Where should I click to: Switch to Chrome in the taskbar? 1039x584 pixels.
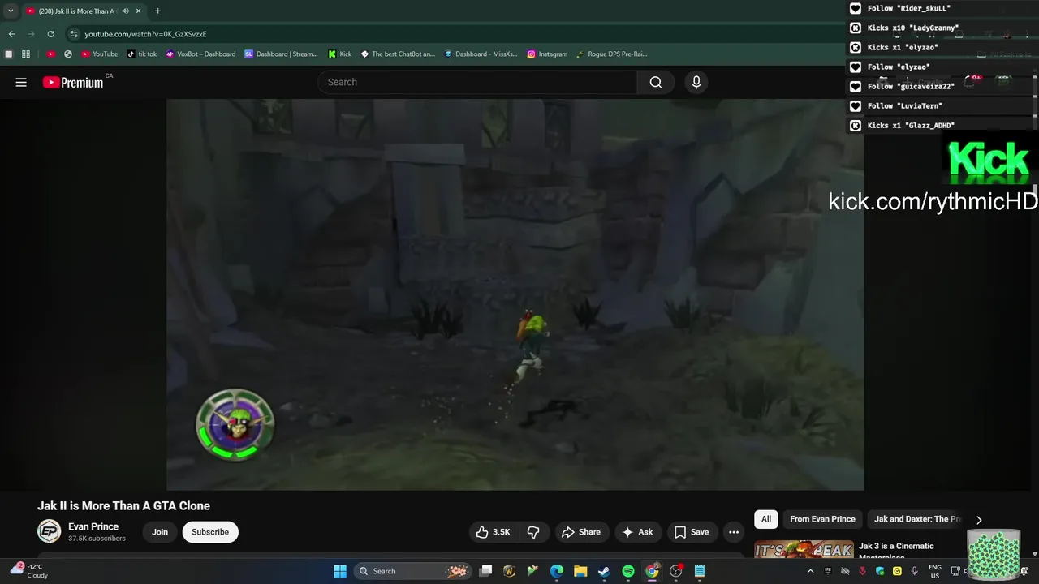[x=652, y=571]
